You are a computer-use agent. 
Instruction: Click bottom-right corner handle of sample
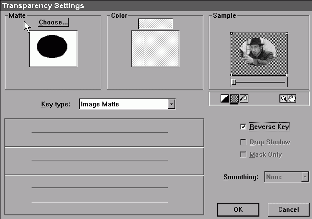[287, 75]
